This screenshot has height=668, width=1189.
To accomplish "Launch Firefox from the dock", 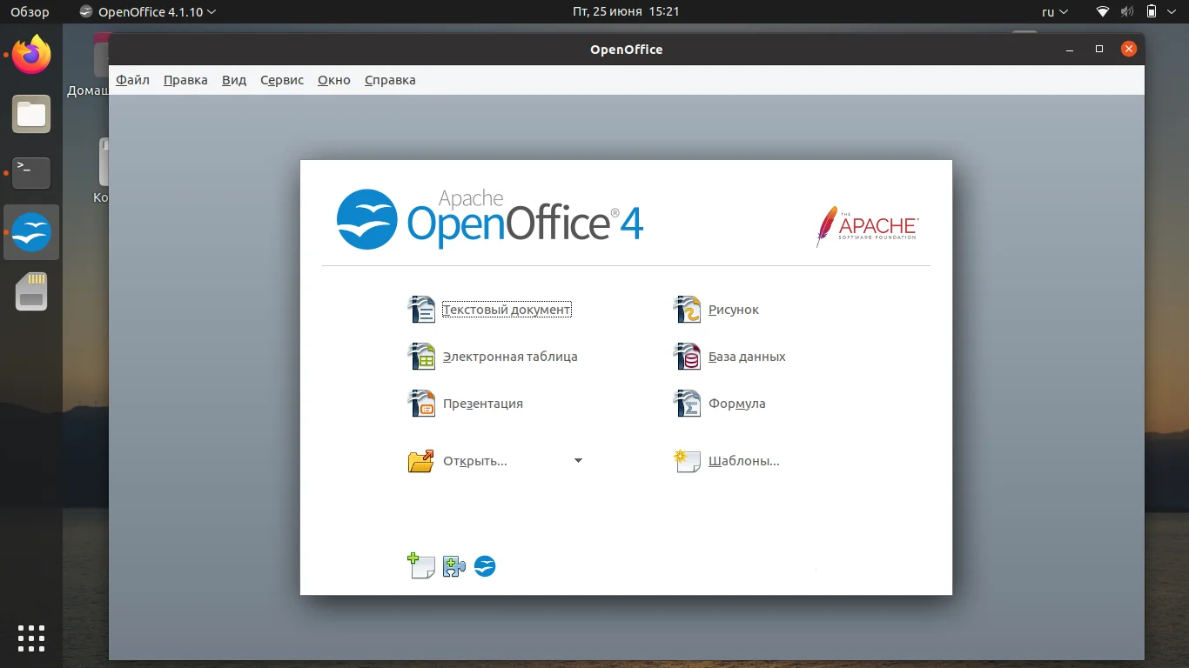I will click(x=31, y=55).
